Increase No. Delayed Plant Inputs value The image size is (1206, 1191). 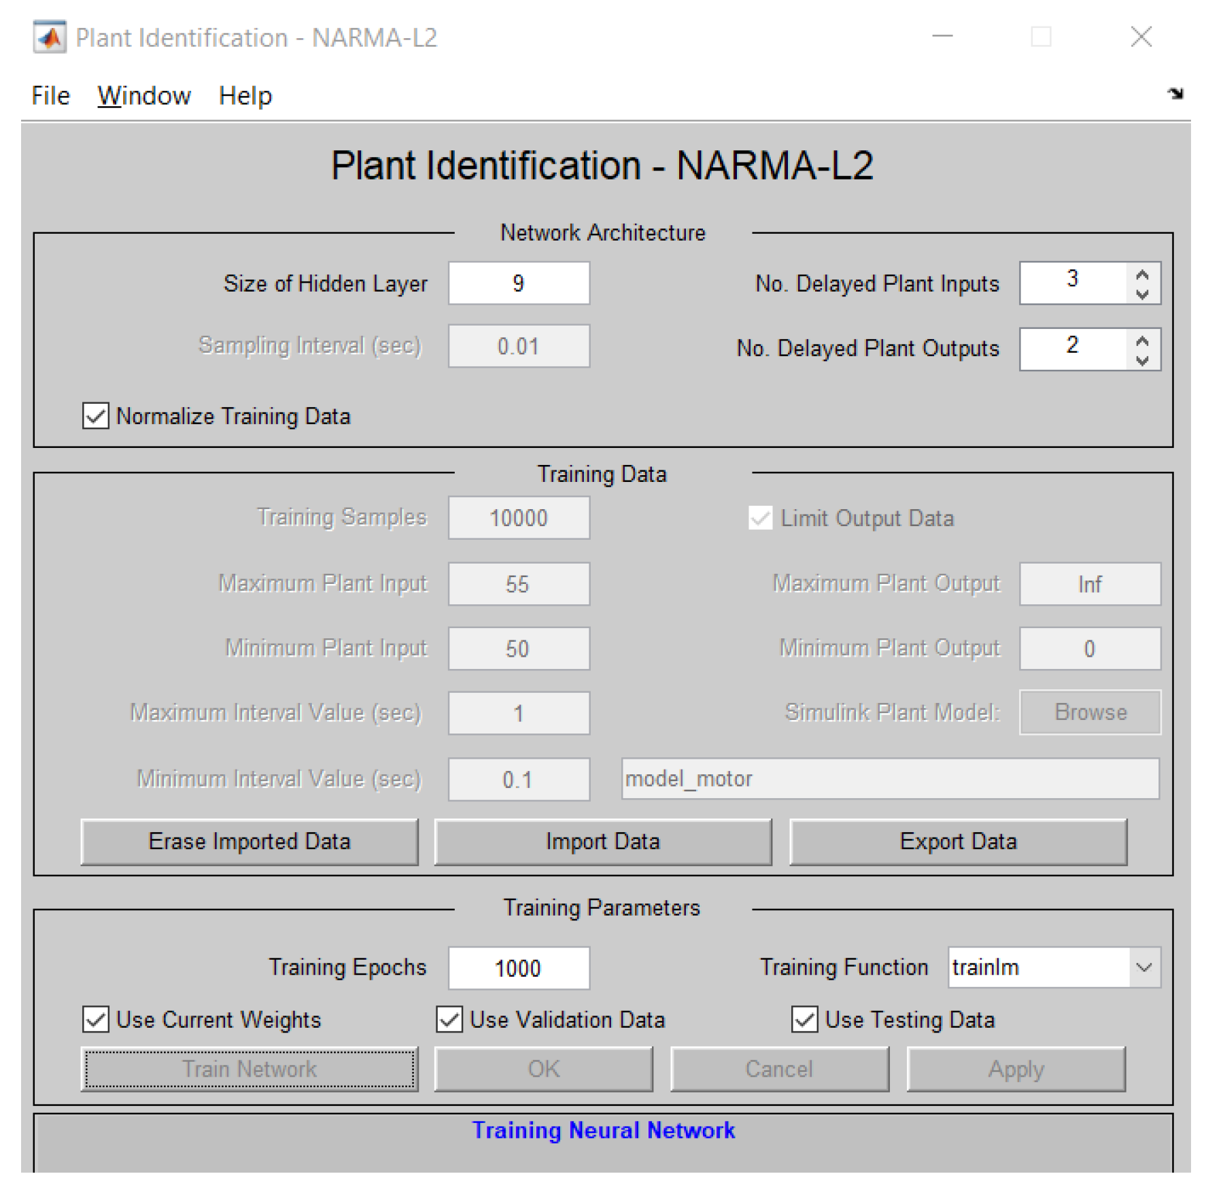[x=1143, y=275]
